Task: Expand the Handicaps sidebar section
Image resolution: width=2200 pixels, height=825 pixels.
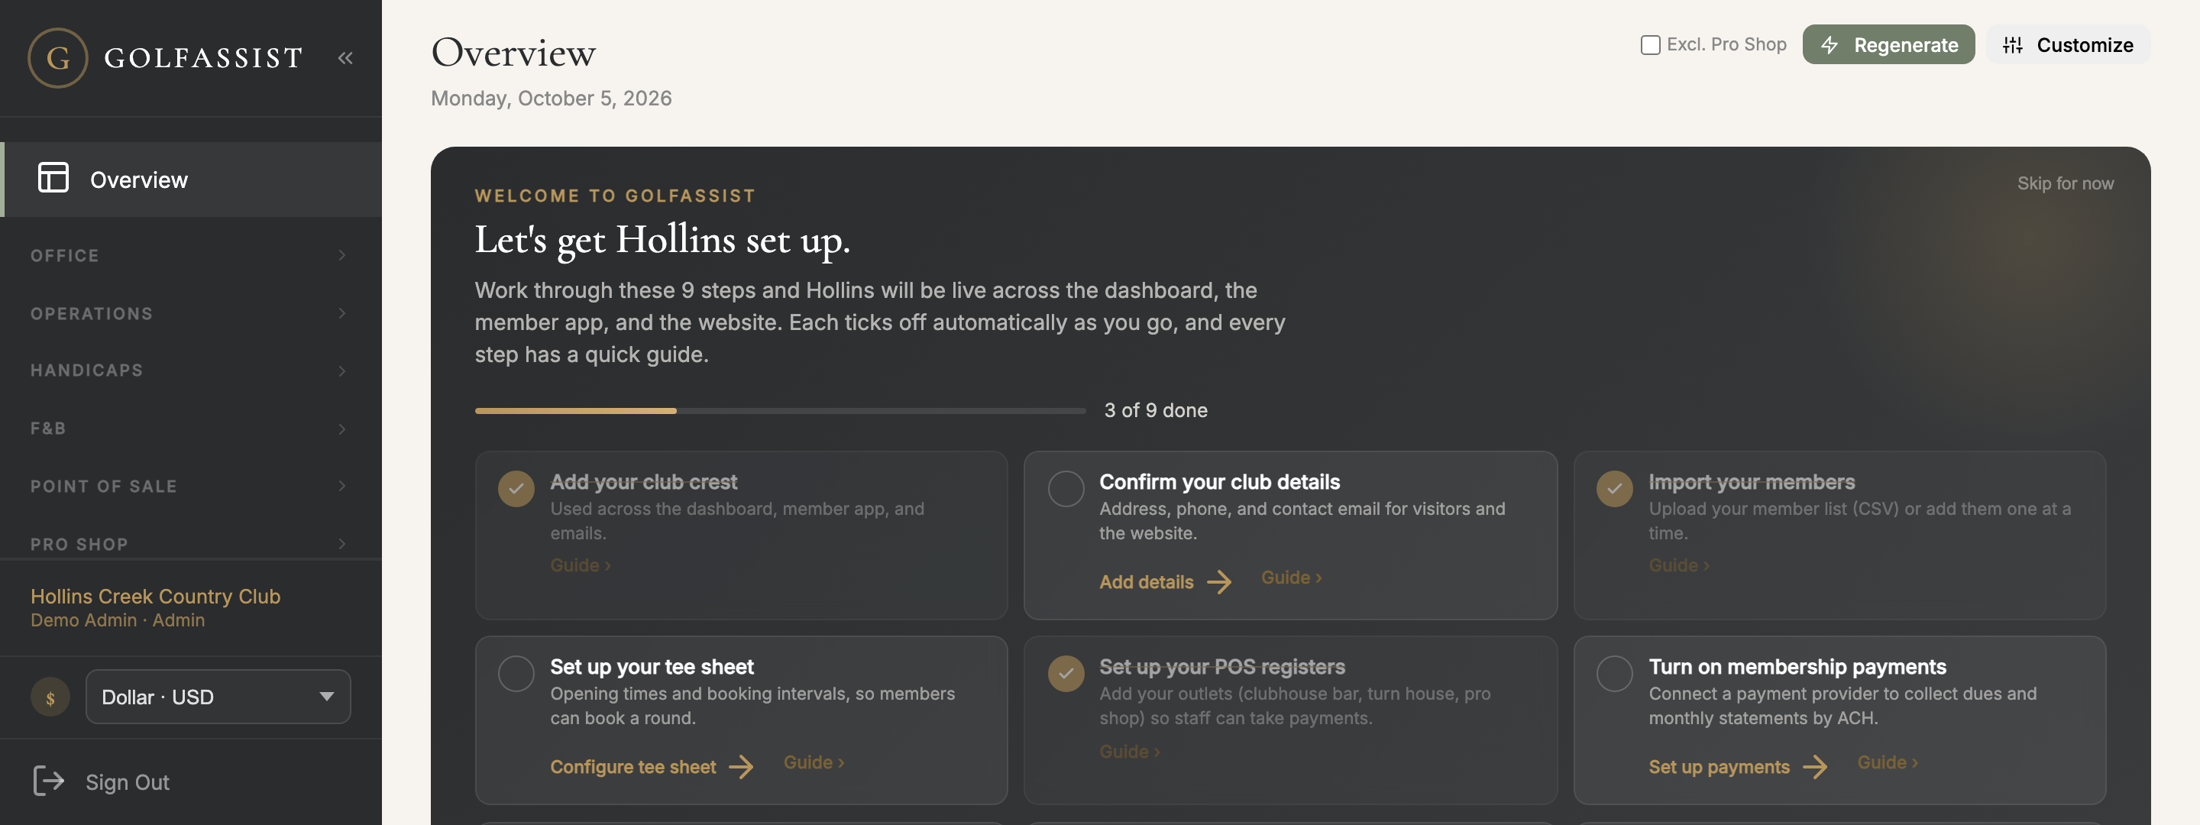Action: (x=190, y=370)
